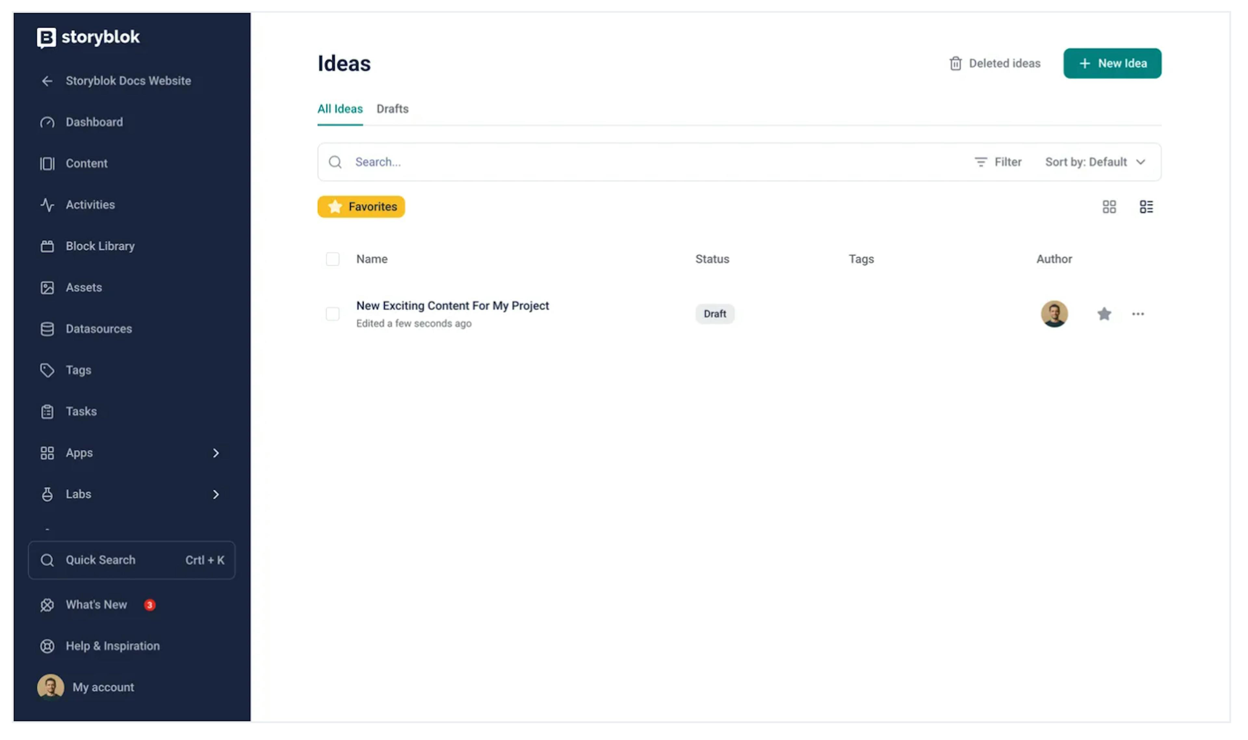Image resolution: width=1248 pixels, height=740 pixels.
Task: Go to Datasources section
Action: pos(99,329)
